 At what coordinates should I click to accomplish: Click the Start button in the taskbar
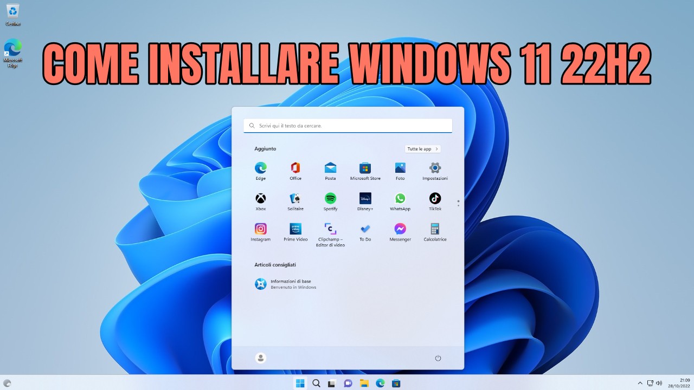(300, 383)
